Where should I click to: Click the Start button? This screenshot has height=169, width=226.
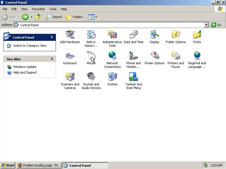pyautogui.click(x=8, y=165)
